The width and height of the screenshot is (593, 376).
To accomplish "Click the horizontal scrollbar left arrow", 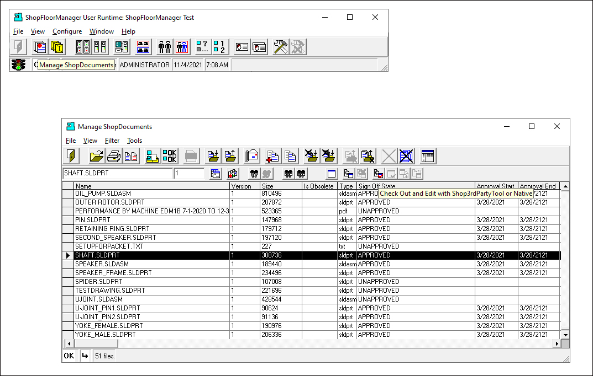I will (x=69, y=343).
